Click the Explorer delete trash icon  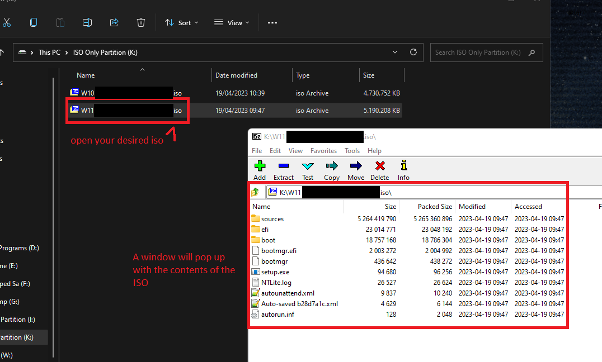(141, 22)
